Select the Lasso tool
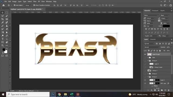The image size is (173, 97). pyautogui.click(x=2, y=16)
